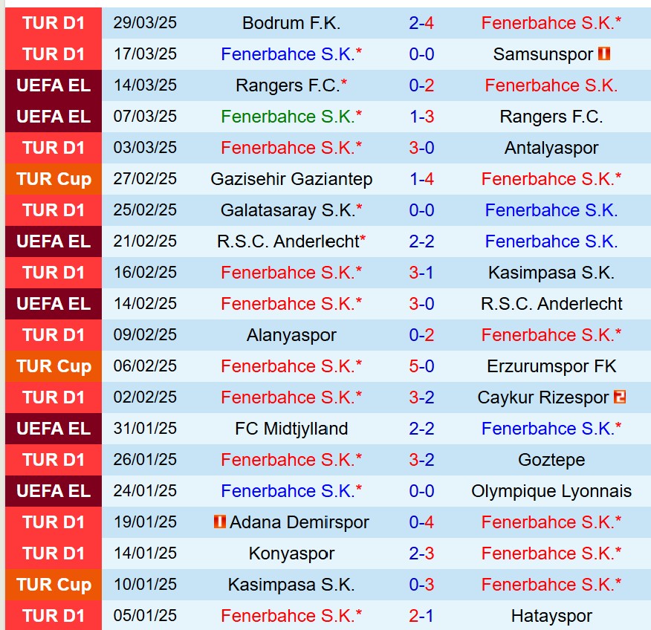Open the TUR Cup label dated 10/01/25
Image resolution: width=651 pixels, height=630 pixels.
(x=54, y=585)
